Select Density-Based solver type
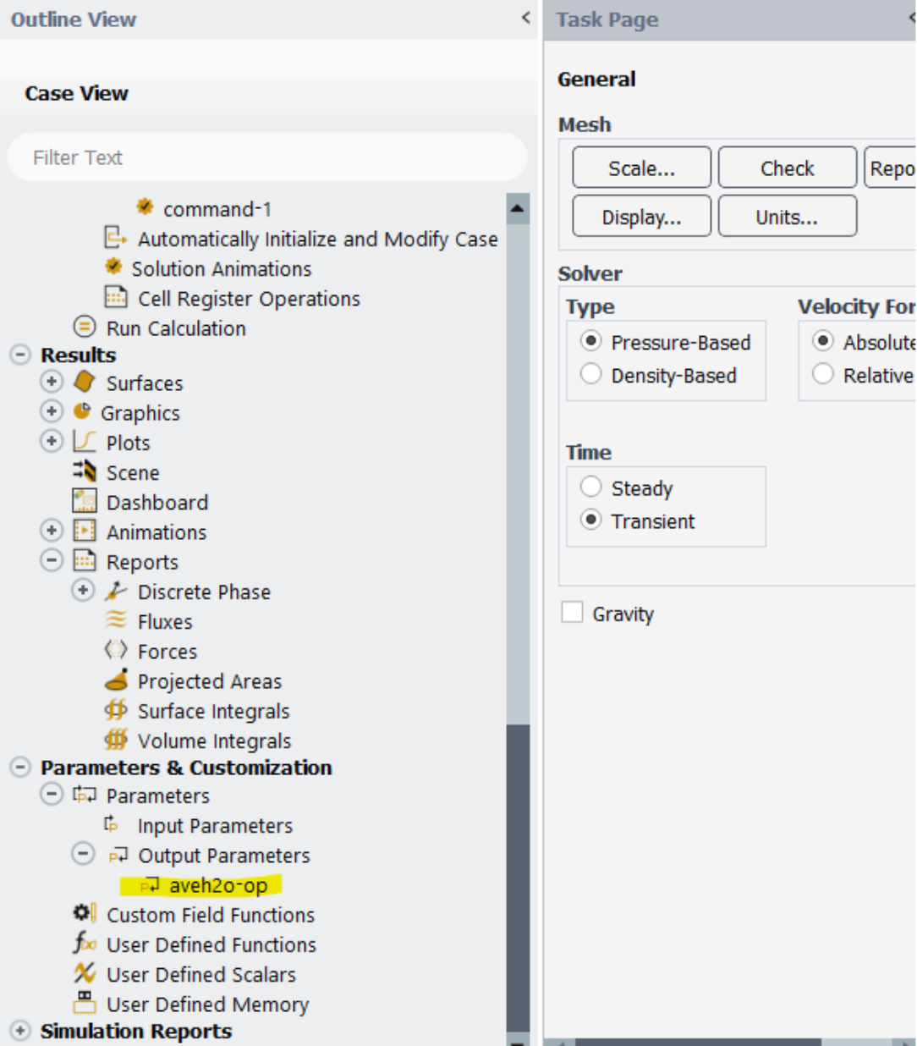This screenshot has width=917, height=1046. click(591, 374)
